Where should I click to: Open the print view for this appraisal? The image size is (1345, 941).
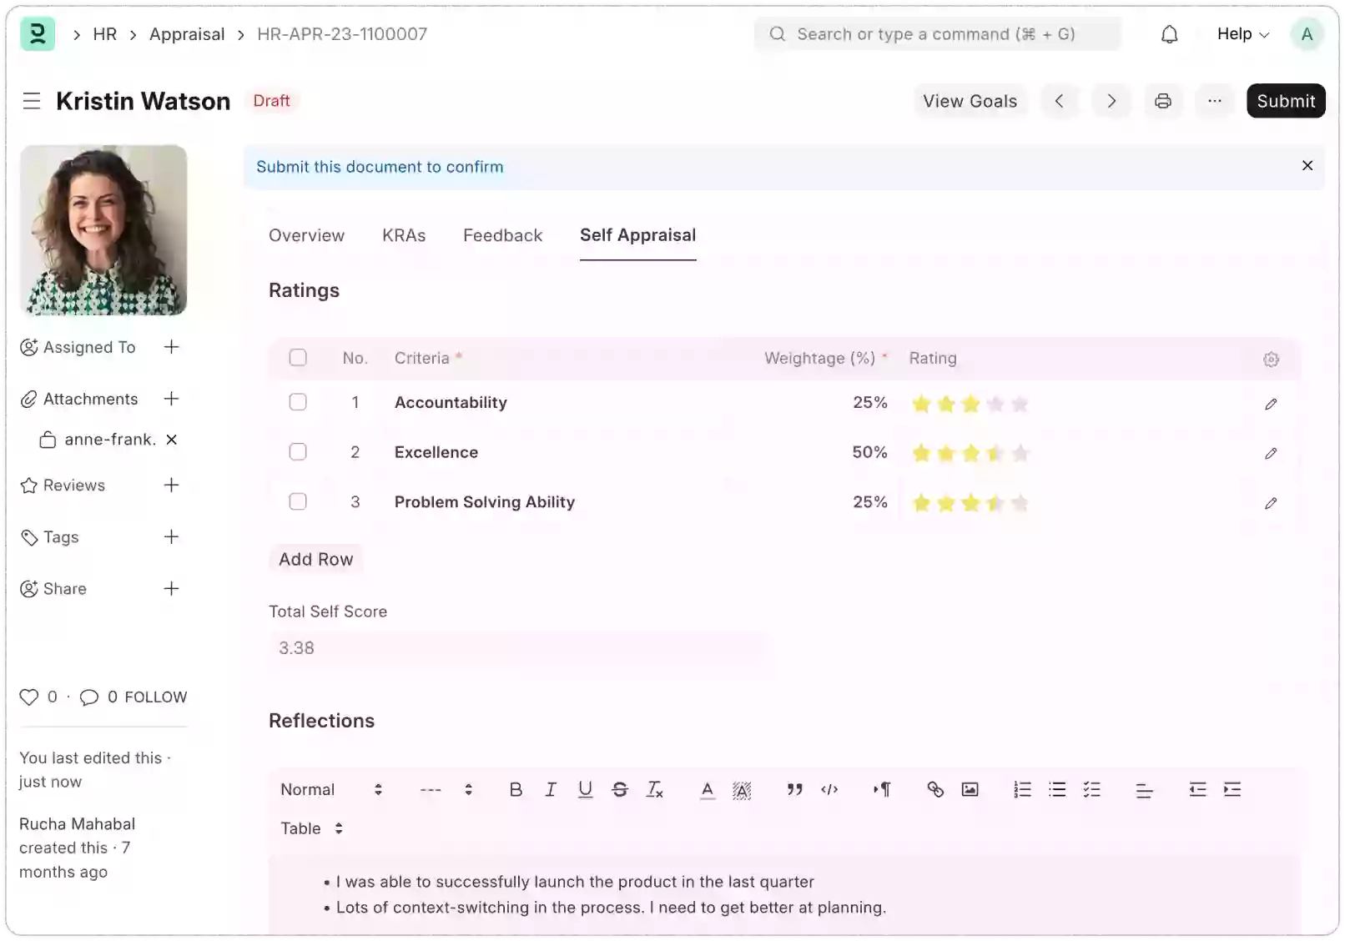(1163, 100)
